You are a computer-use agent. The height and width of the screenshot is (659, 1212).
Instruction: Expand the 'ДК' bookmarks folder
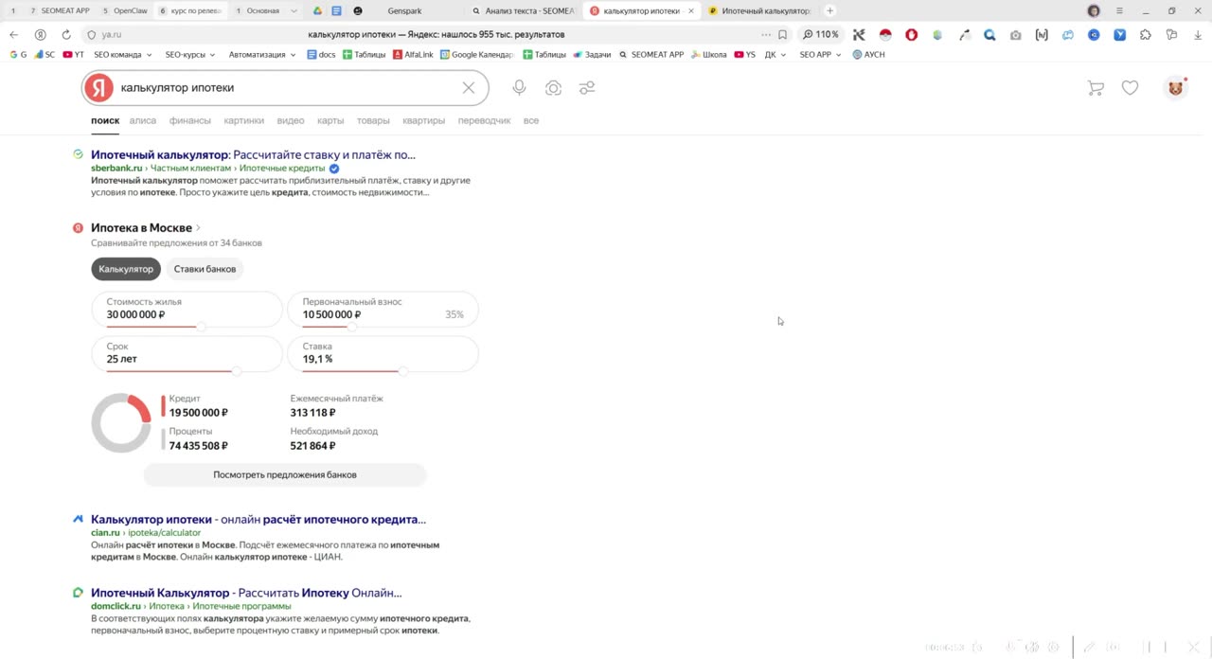(x=775, y=55)
